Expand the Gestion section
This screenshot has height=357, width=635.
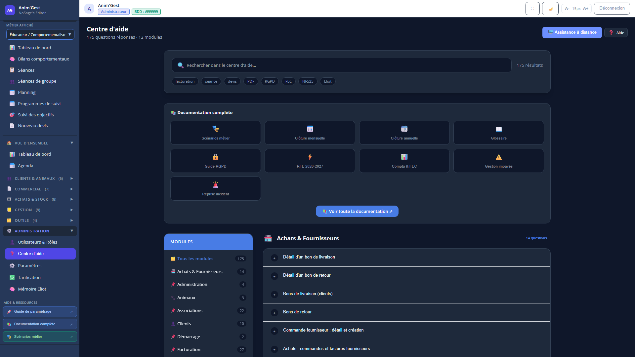[x=40, y=210]
